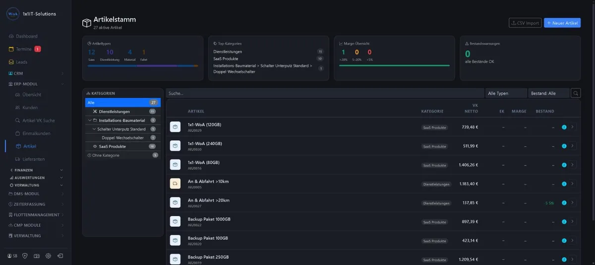The height and width of the screenshot is (265, 595).
Task: Select the SaaS Produkte category
Action: 122,146
